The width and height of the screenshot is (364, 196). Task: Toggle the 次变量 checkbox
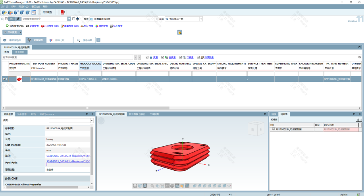pyautogui.click(x=180, y=57)
